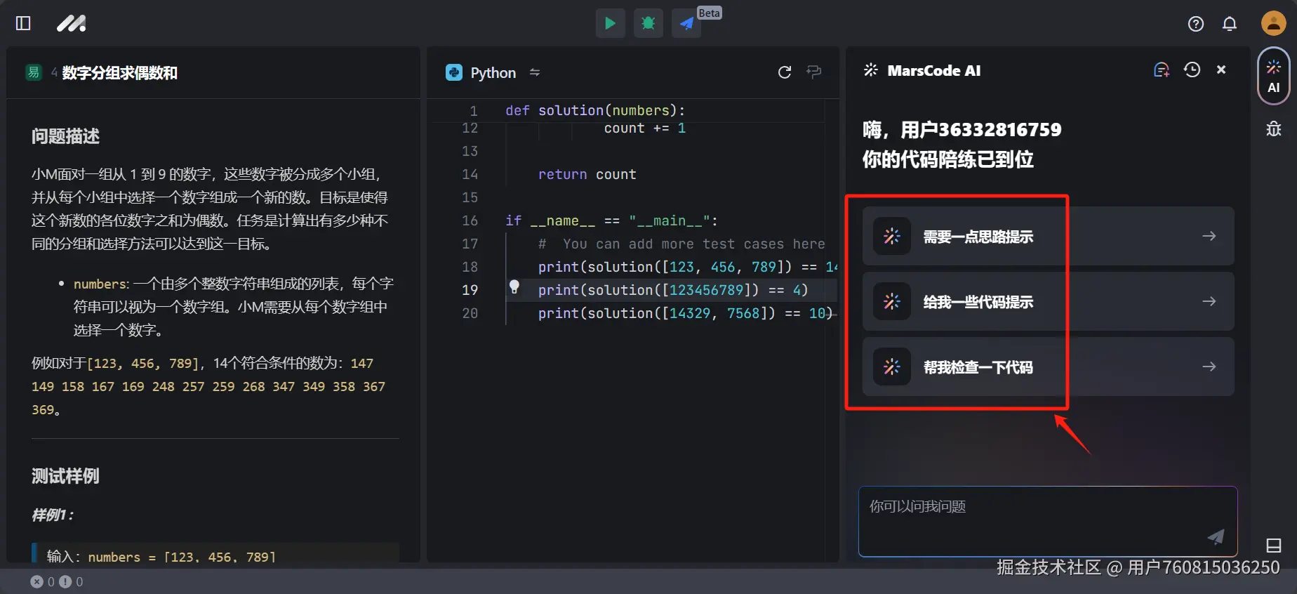
Task: Click arrow on the 需要一点思路提示 card
Action: (x=1209, y=236)
